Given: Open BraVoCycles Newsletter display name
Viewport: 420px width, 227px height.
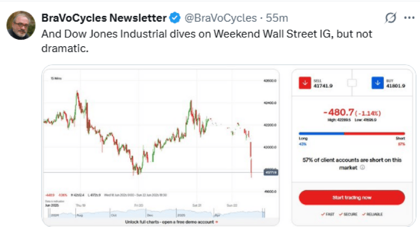Looking at the screenshot, I should click(104, 18).
